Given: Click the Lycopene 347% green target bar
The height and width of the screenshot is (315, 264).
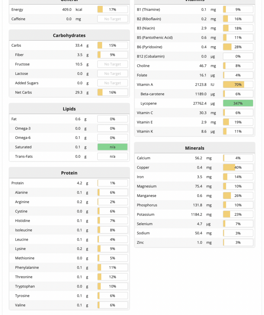Looking at the screenshot, I should pos(238,103).
